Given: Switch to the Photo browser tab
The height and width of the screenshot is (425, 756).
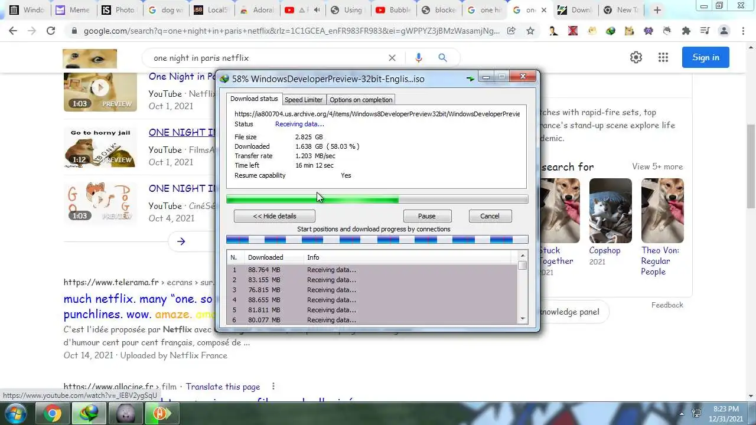Looking at the screenshot, I should [x=118, y=10].
